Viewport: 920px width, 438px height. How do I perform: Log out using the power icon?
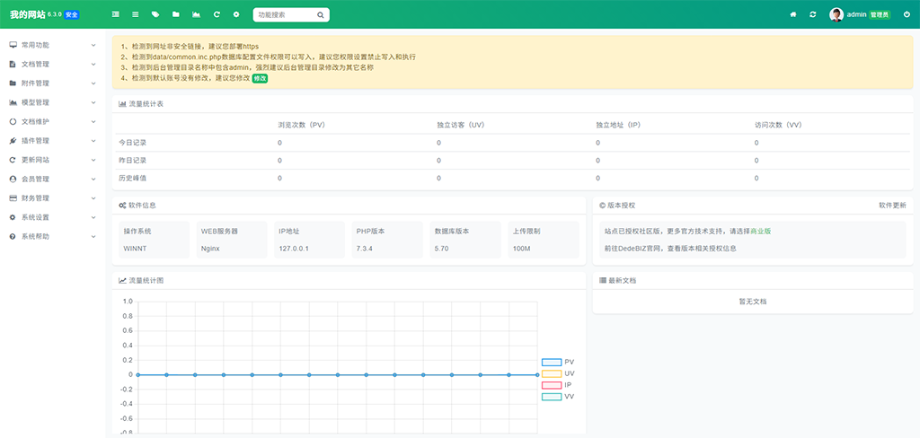pos(907,15)
